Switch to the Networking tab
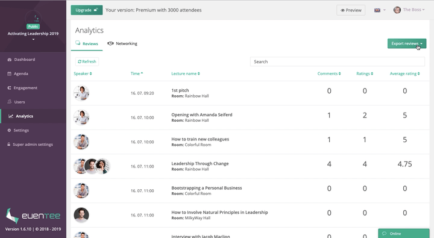This screenshot has width=434, height=238. 122,43
